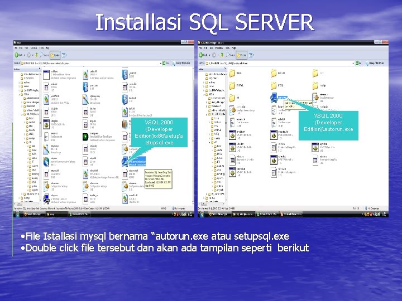Click the address bar of right Explorer window
This screenshot has height=301, width=402.
[280, 63]
